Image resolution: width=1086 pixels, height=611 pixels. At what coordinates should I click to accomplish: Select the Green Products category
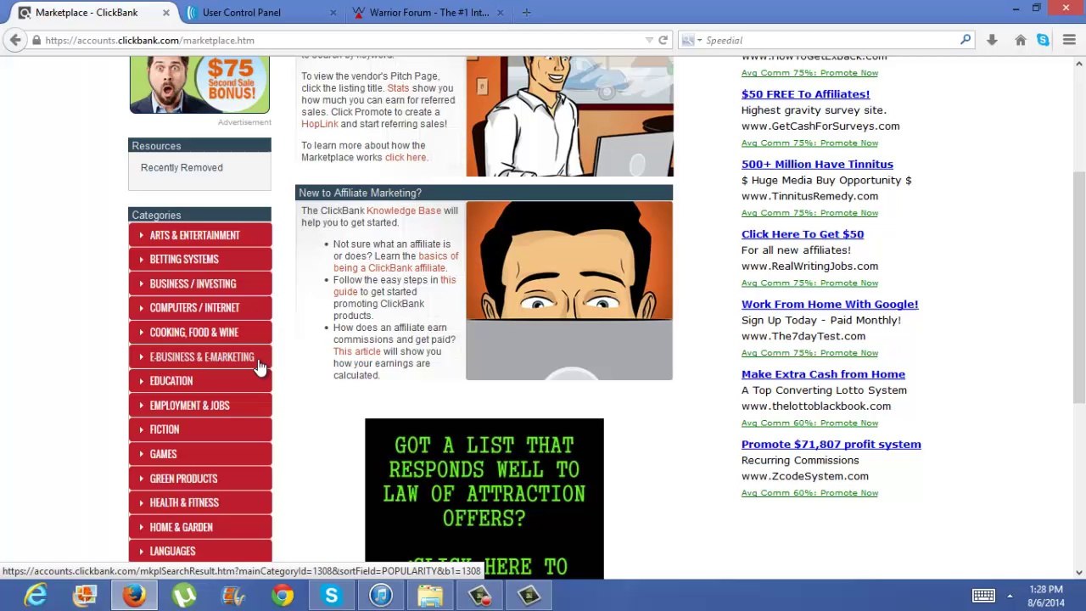tap(200, 479)
